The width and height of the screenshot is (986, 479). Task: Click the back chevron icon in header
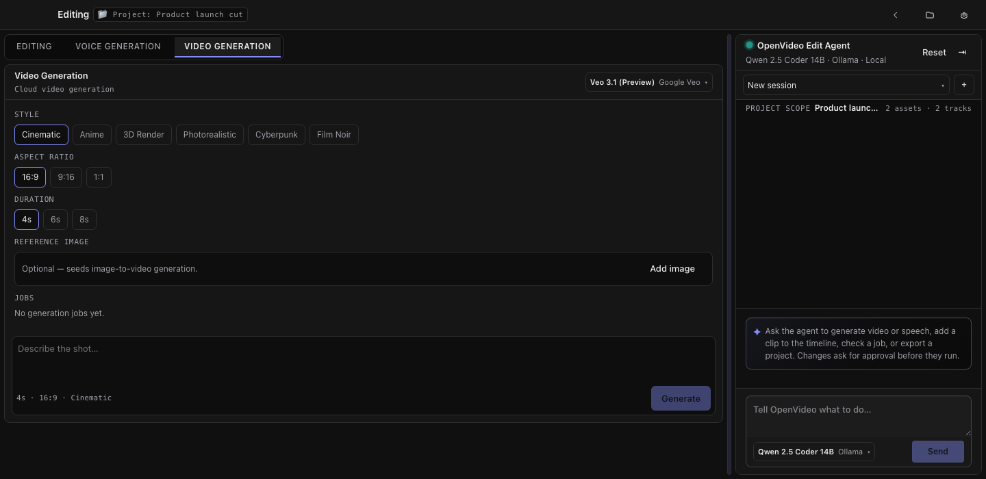[x=895, y=15]
